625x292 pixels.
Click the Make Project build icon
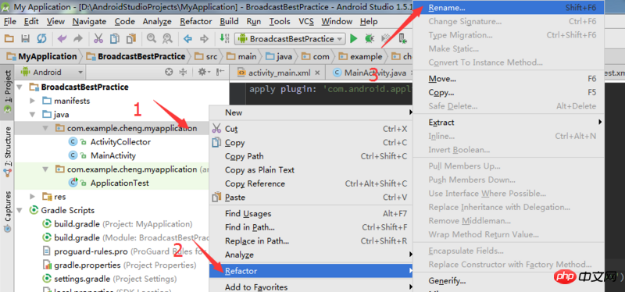click(225, 38)
